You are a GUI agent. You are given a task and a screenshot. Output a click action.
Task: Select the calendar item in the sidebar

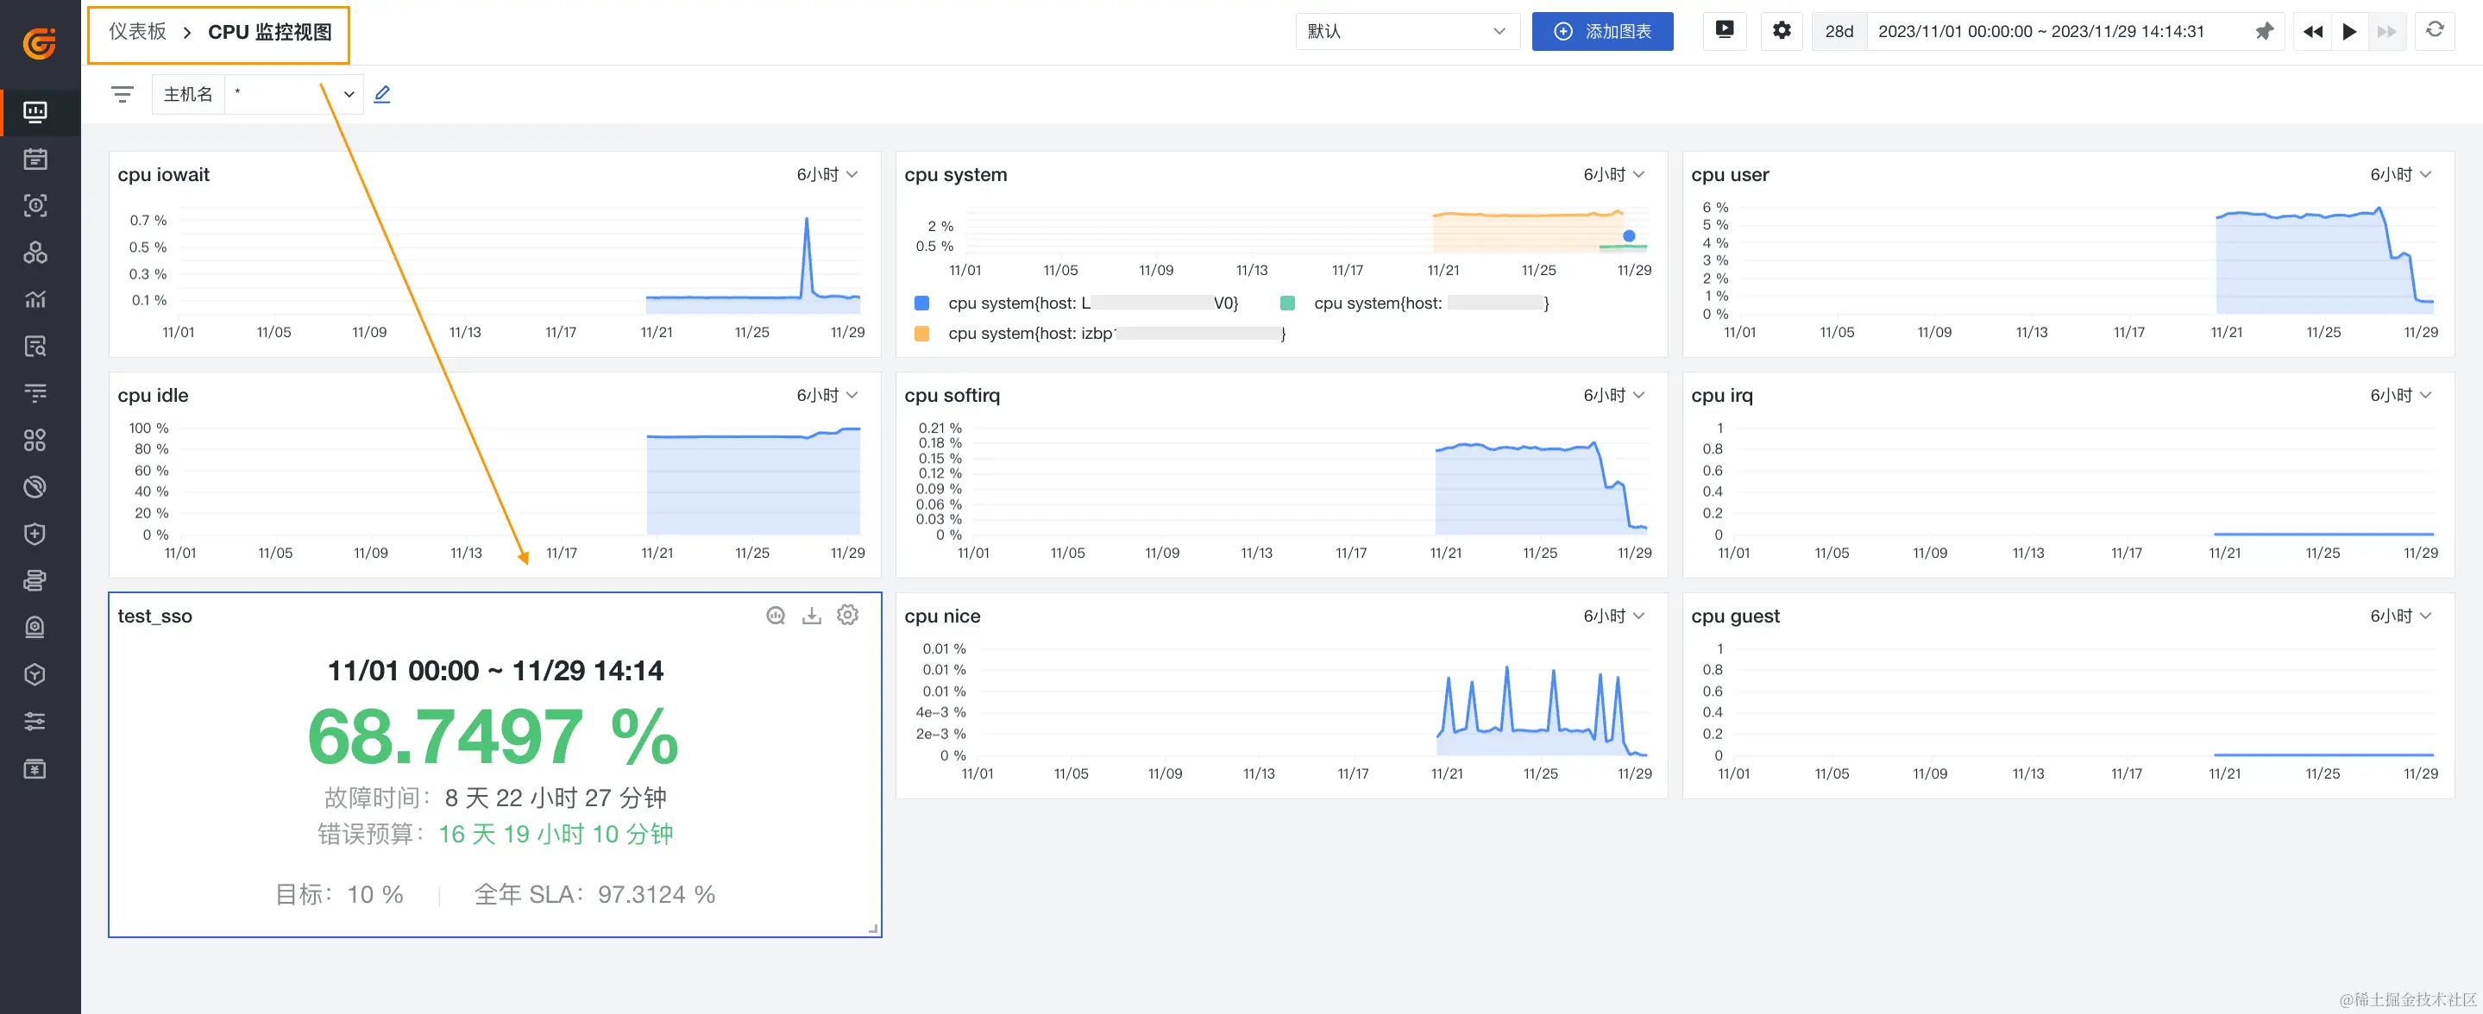[35, 159]
